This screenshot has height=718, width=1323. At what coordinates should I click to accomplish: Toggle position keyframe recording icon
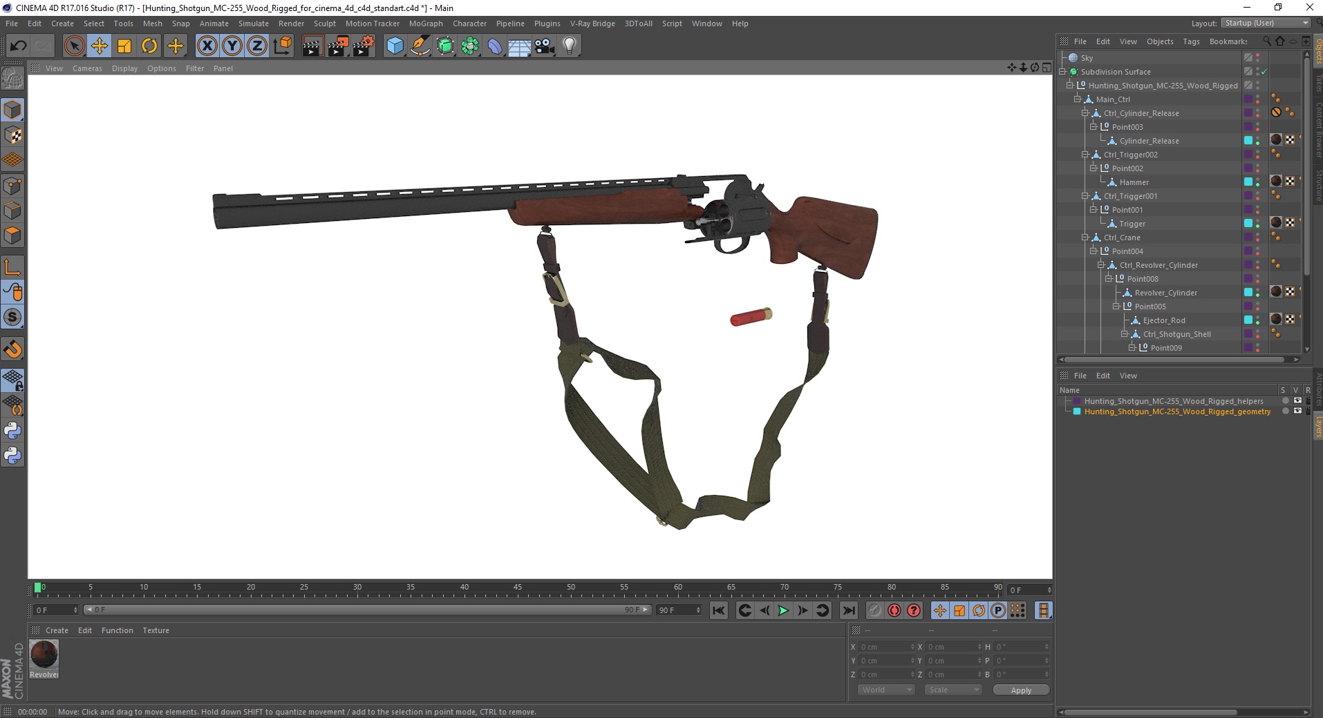[940, 610]
